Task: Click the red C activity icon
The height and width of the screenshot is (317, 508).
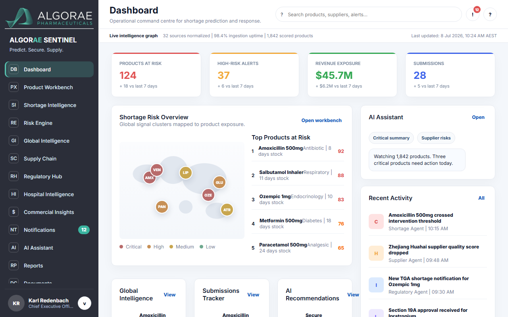Action: pos(376,222)
